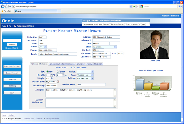This screenshot has height=124, width=184.
Task: Click the Search button in sidebar
Action: (12, 44)
